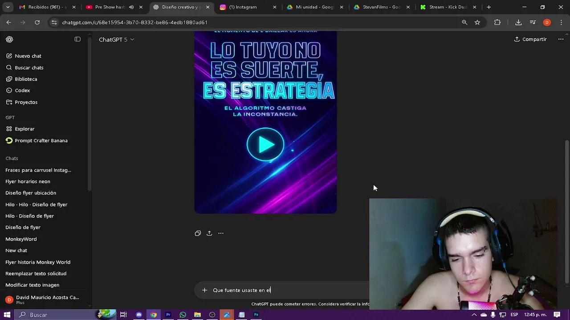Click the ChatGPT logo in the sidebar
The width and height of the screenshot is (570, 320).
pyautogui.click(x=9, y=39)
